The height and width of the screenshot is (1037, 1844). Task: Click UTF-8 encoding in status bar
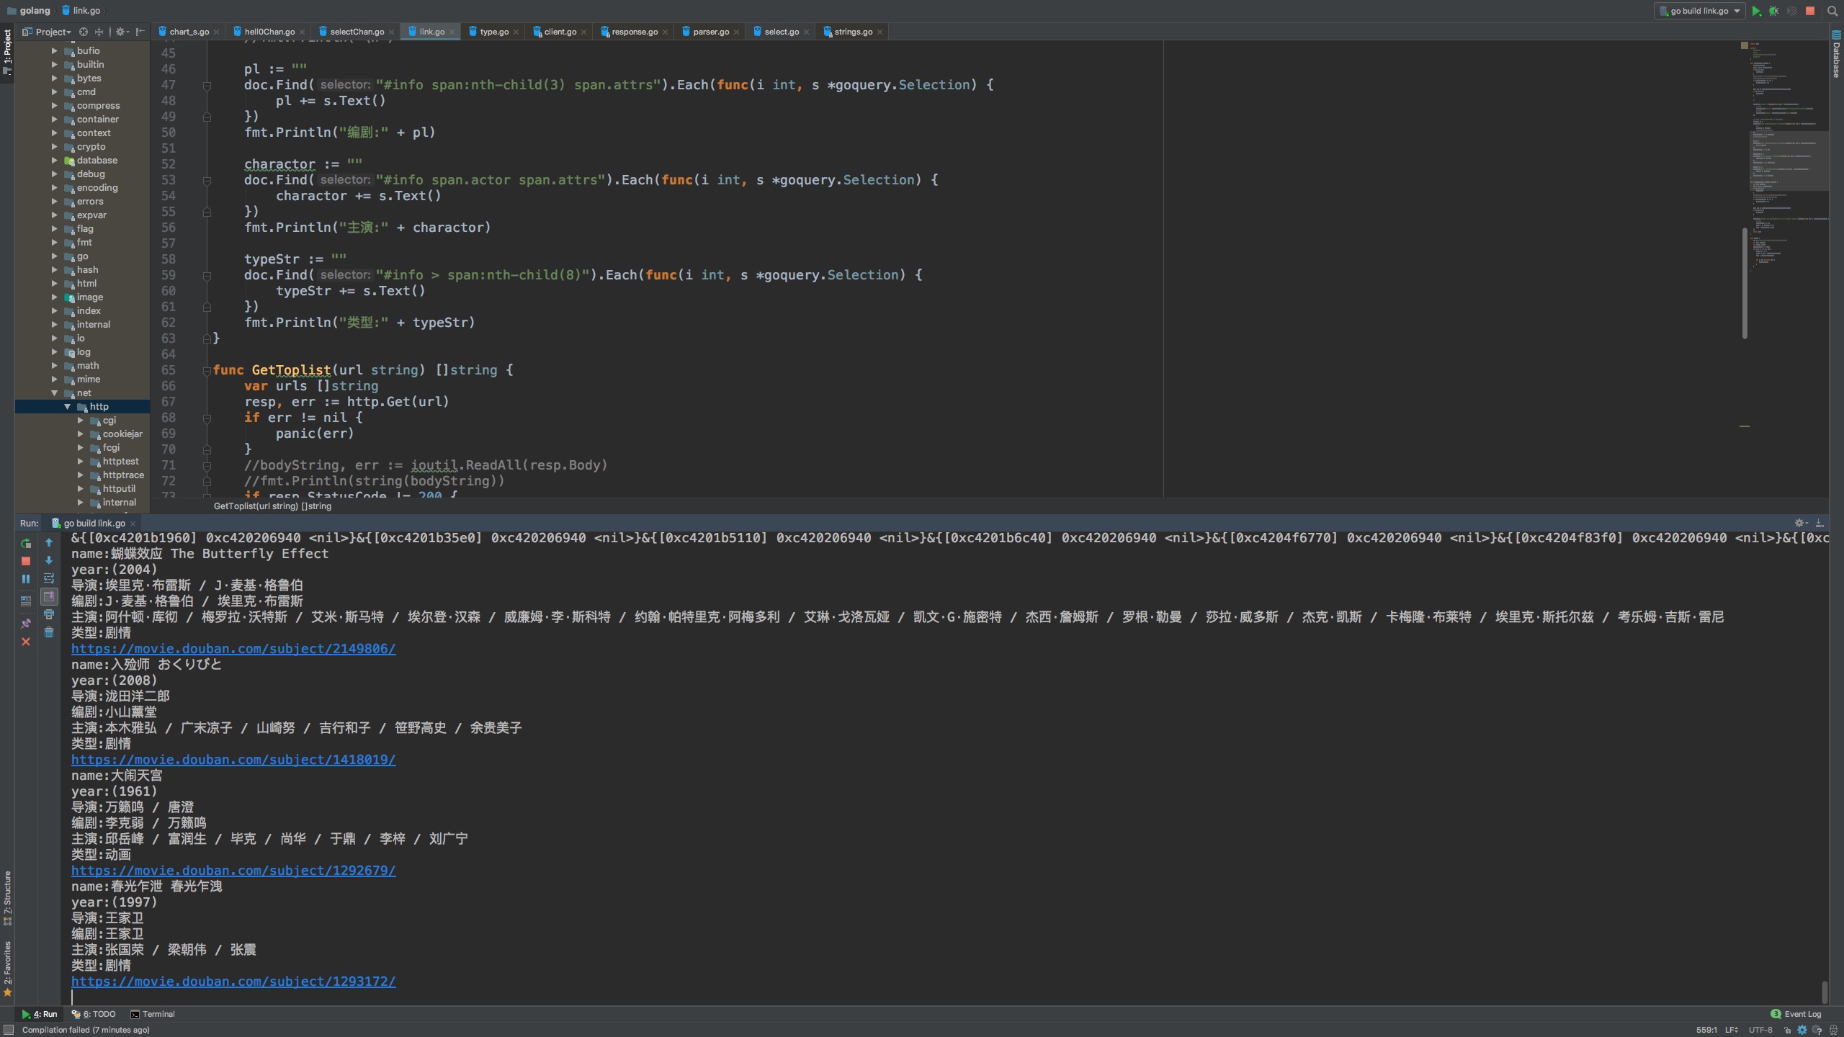pos(1760,1030)
